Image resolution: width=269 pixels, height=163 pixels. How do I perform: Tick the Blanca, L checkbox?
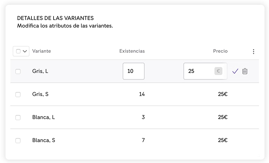(x=18, y=118)
